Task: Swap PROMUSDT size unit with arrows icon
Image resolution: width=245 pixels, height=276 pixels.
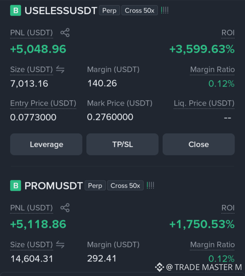Action: (x=60, y=245)
